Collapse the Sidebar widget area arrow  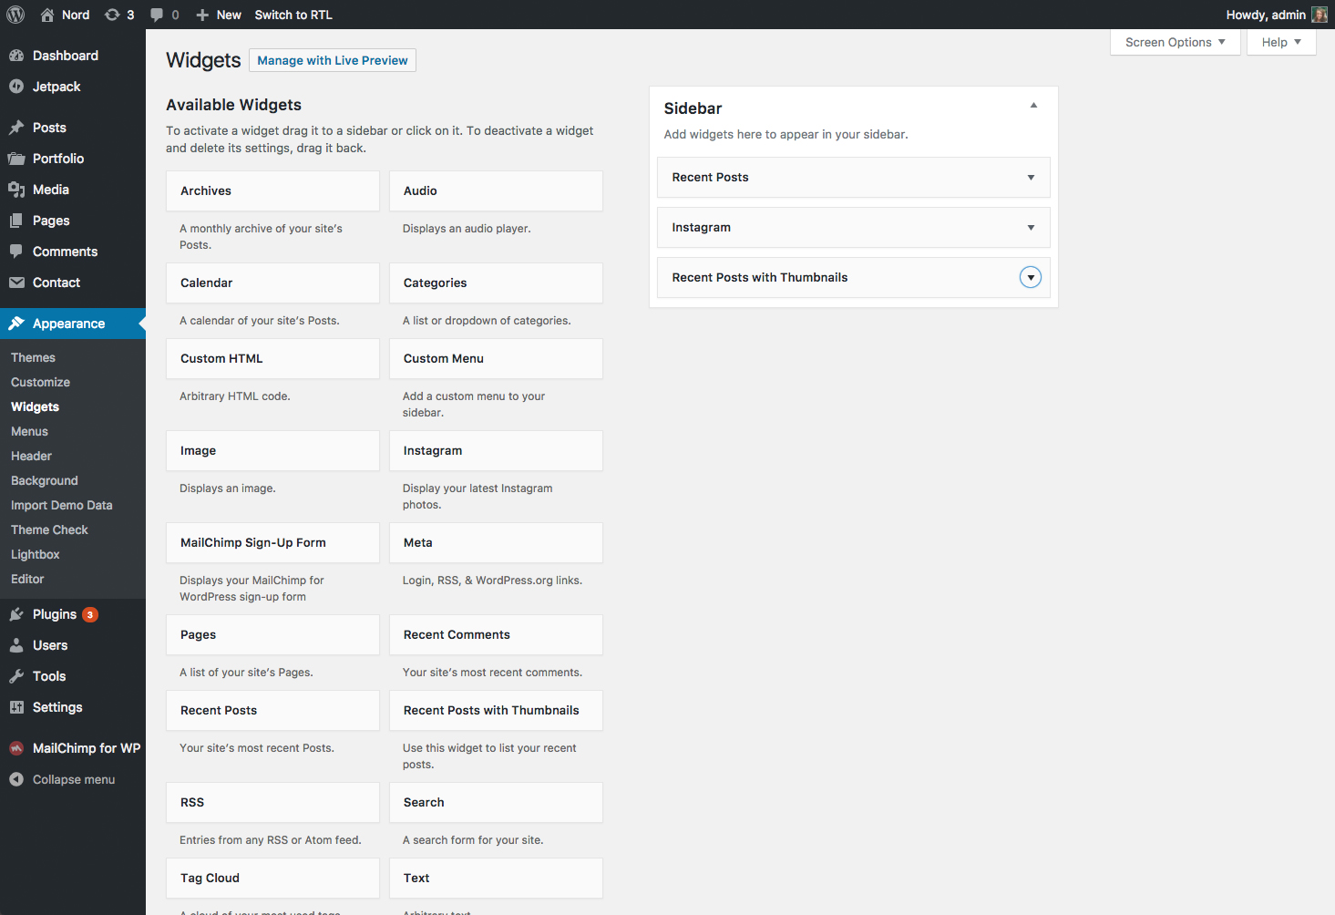coord(1033,106)
